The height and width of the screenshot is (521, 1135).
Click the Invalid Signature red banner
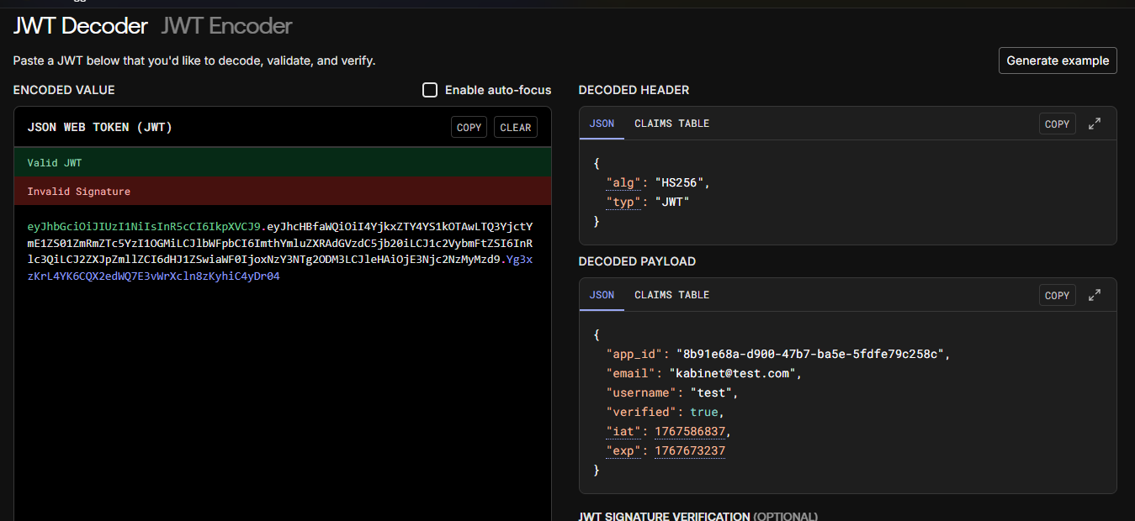click(x=282, y=192)
